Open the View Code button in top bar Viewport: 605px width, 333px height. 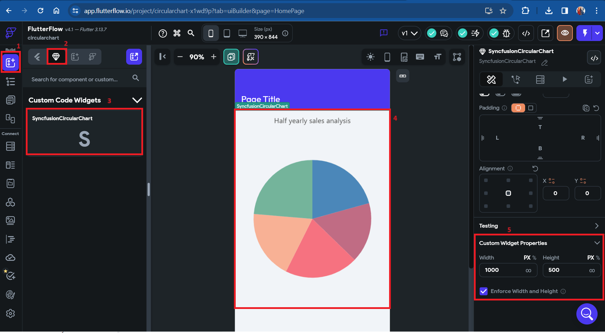(x=526, y=33)
